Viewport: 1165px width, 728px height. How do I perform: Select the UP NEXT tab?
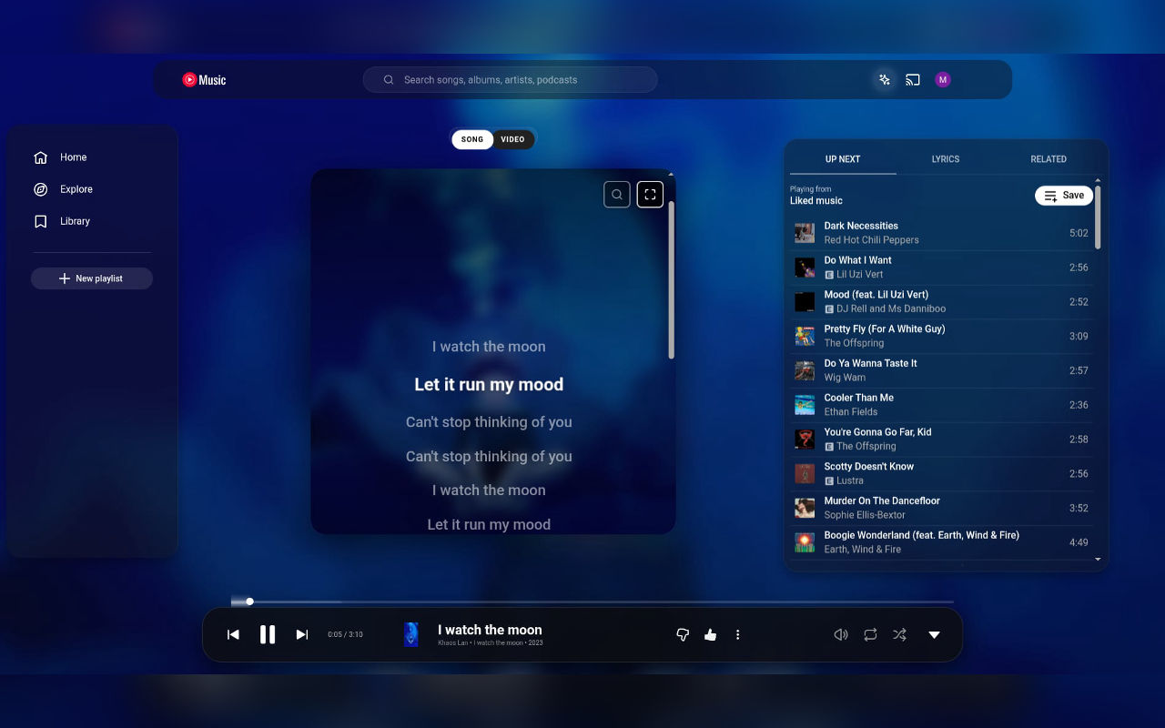[x=843, y=159]
